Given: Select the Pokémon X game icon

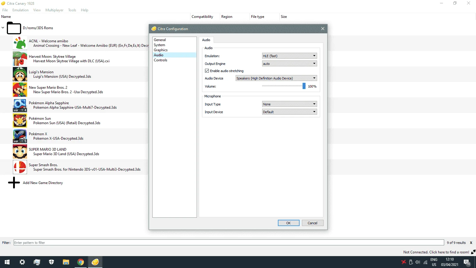Looking at the screenshot, I should 20,136.
